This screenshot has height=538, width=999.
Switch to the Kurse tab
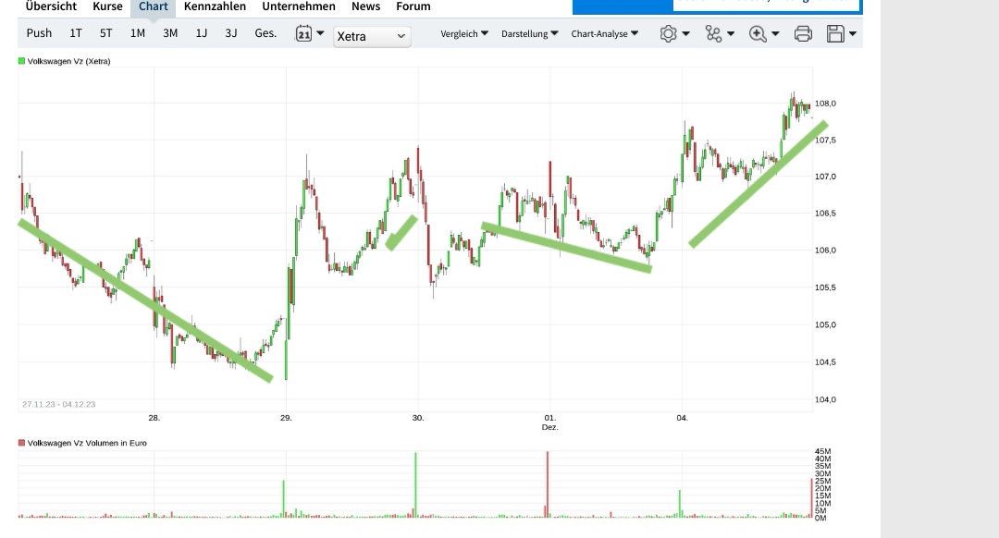tap(107, 6)
